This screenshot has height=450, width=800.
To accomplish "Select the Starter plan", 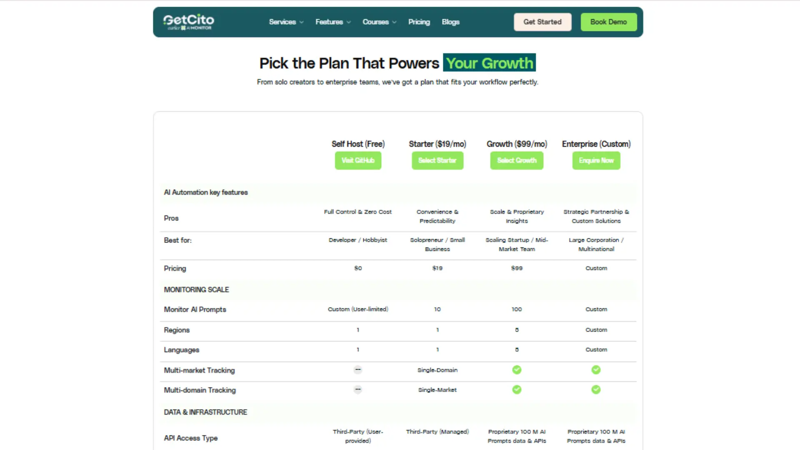I will click(437, 160).
